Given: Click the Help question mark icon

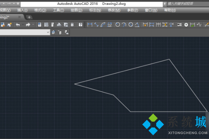Looking at the screenshot, I should coord(80,25).
